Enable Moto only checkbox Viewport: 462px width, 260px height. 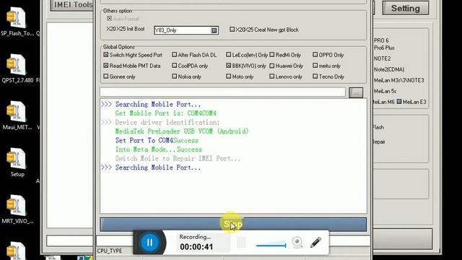tap(229, 77)
